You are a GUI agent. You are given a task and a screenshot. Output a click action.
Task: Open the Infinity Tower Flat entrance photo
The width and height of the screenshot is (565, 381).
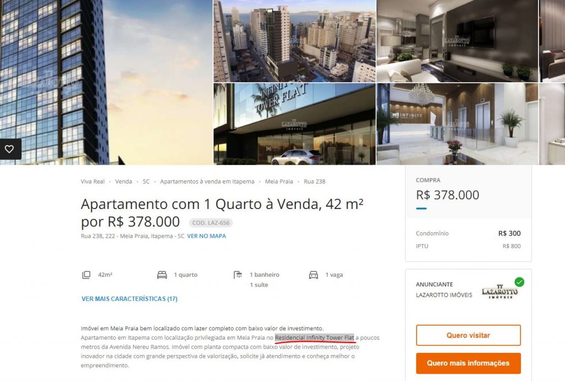(295, 124)
